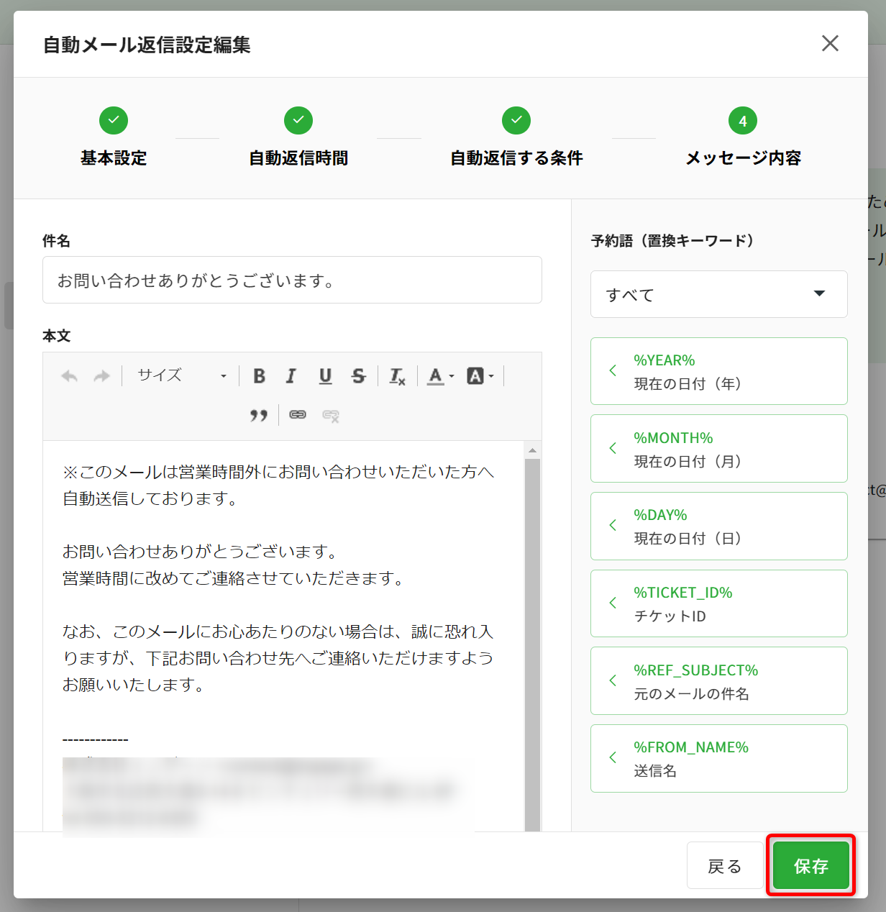
Task: Insert a block quote
Action: pos(259,415)
